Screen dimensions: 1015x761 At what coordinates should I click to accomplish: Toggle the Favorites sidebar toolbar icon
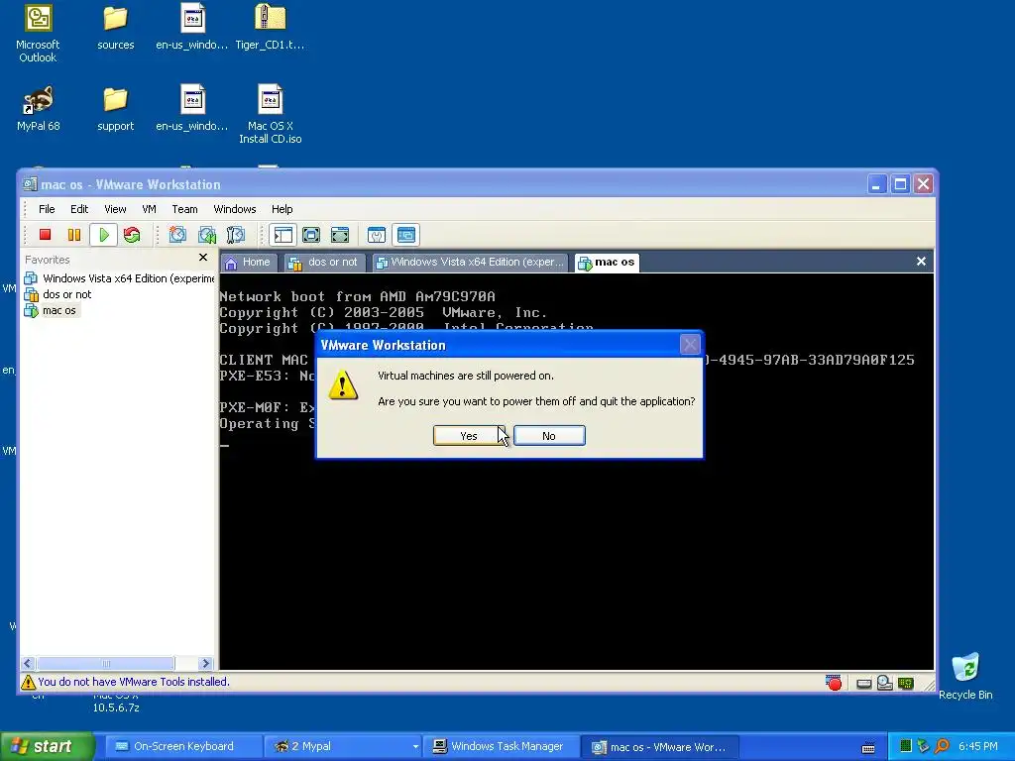click(282, 235)
